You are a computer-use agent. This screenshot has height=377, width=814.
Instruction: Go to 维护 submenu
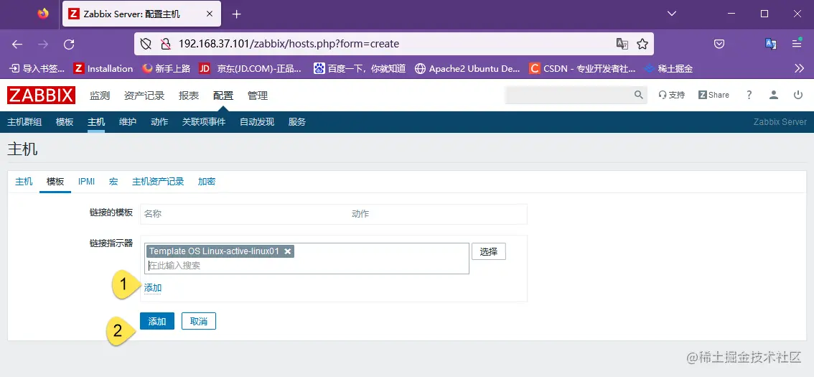[128, 122]
